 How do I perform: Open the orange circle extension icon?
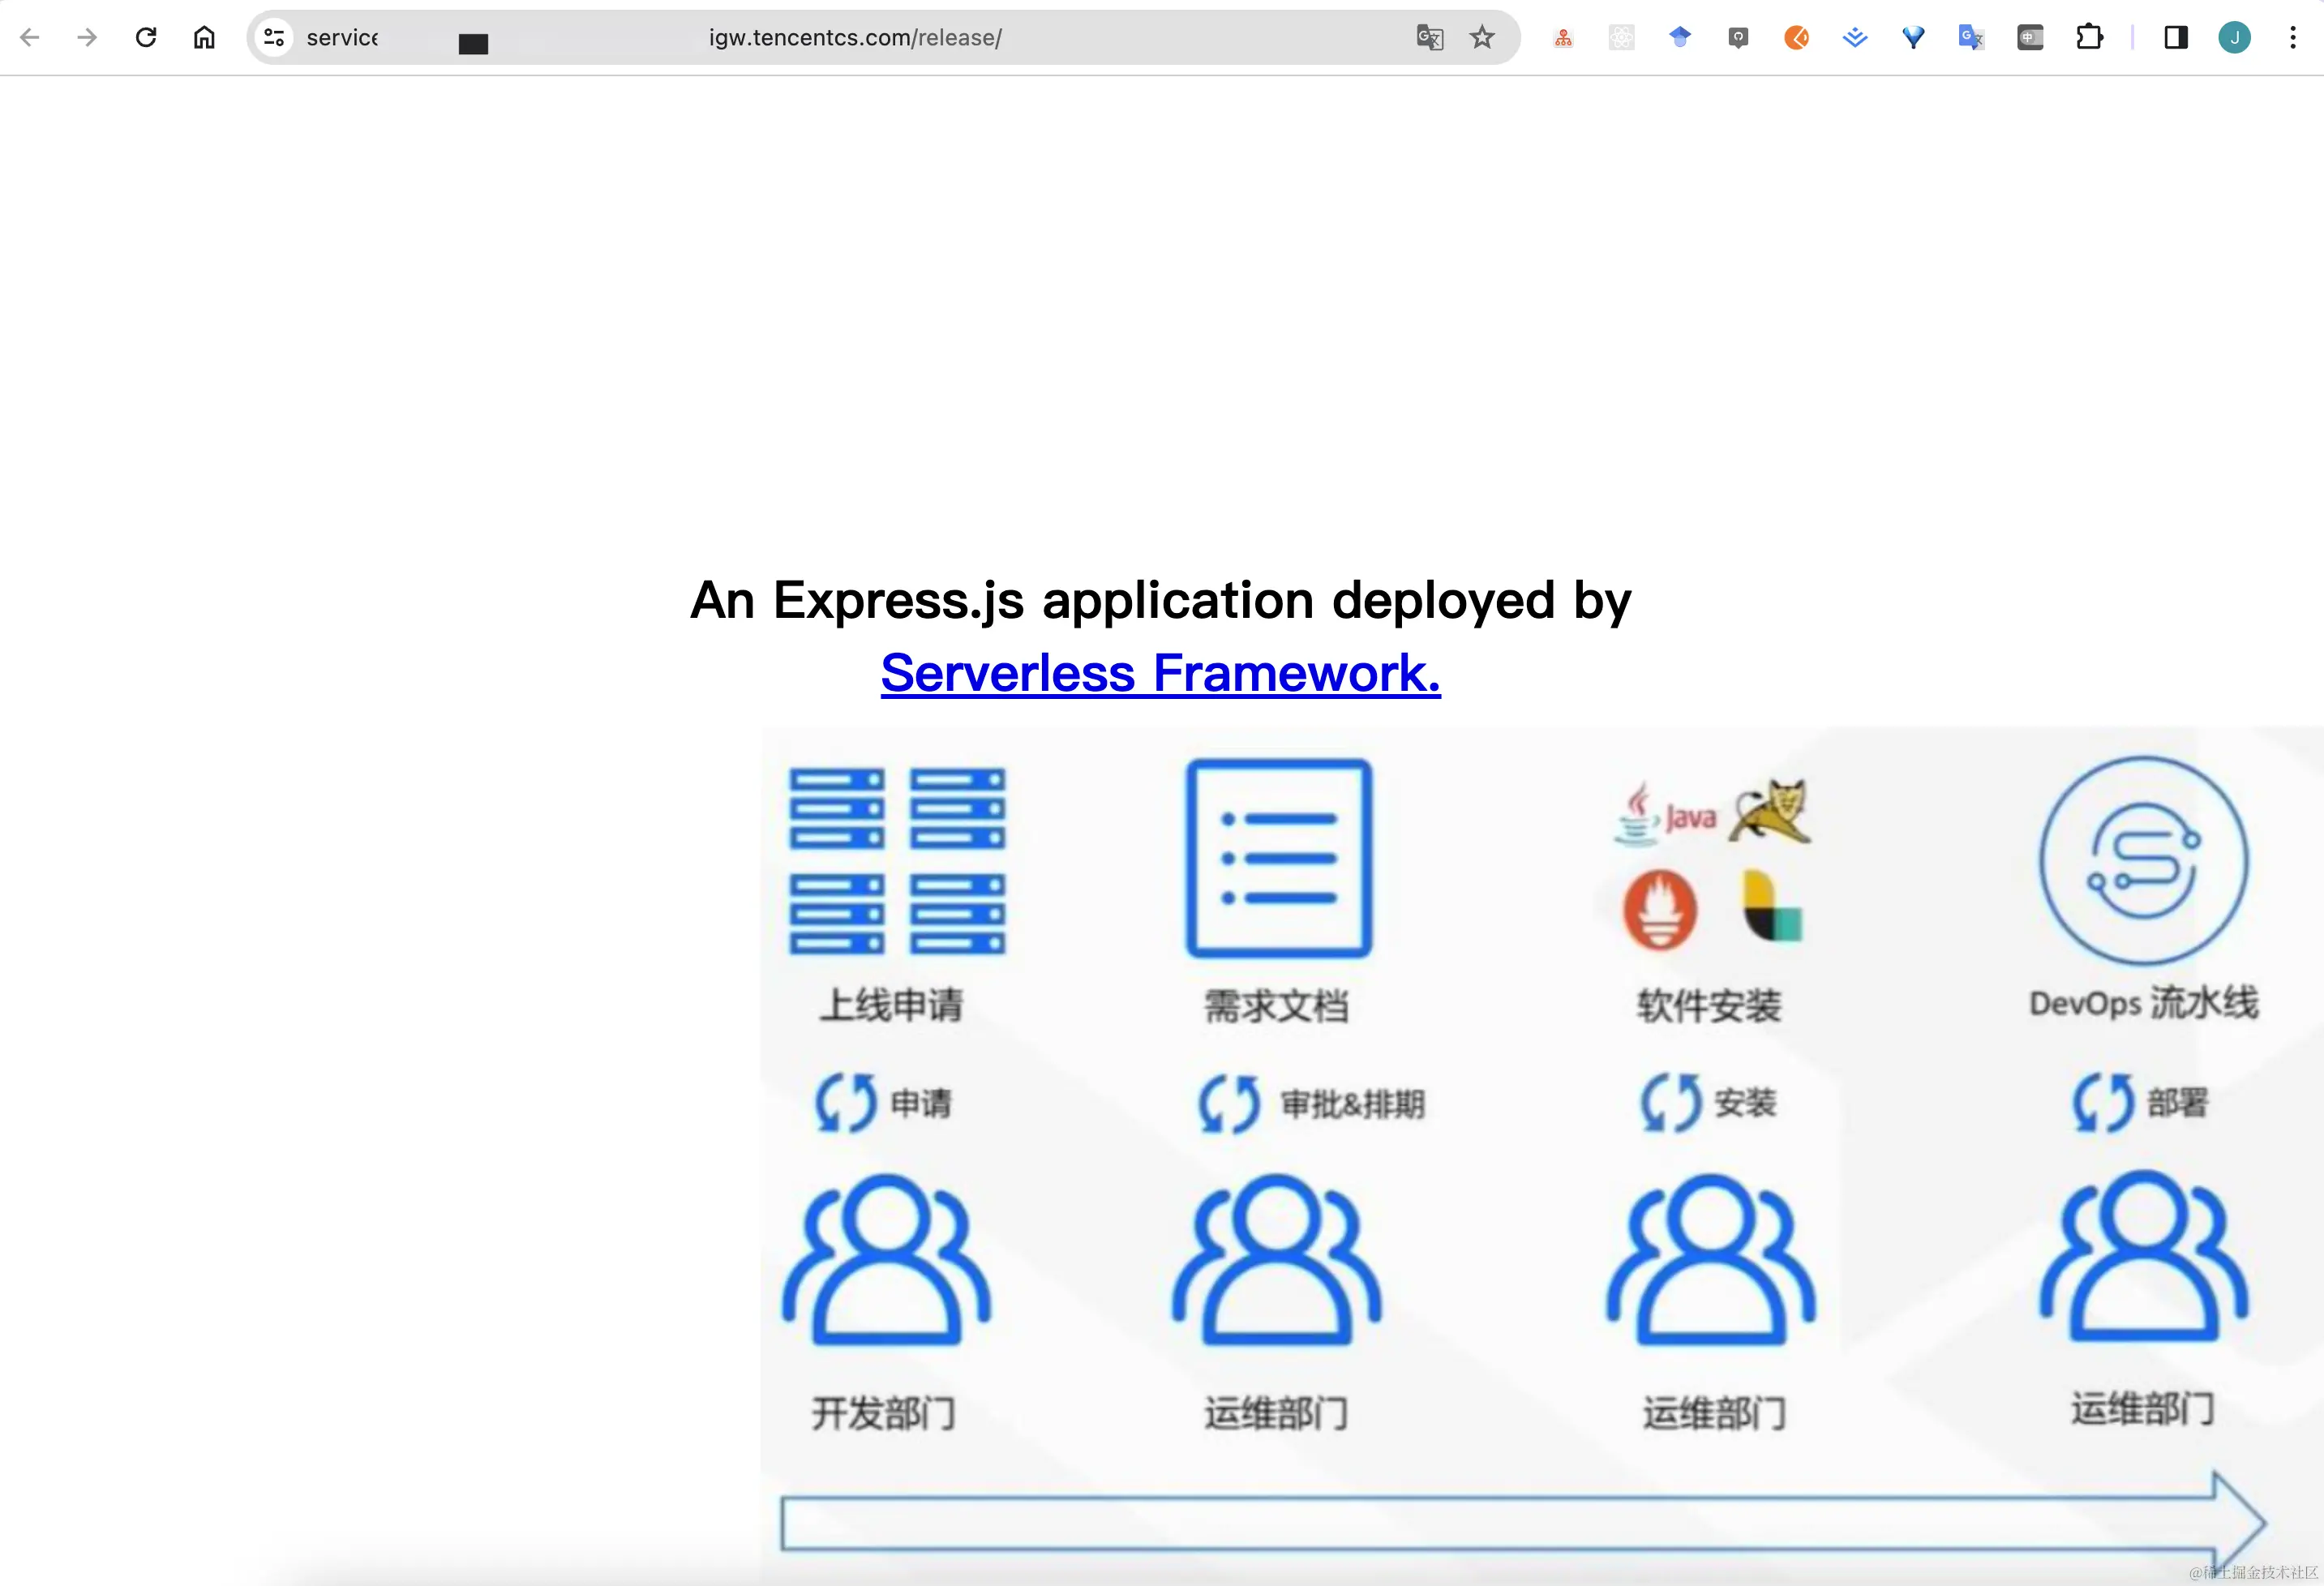(x=1796, y=38)
